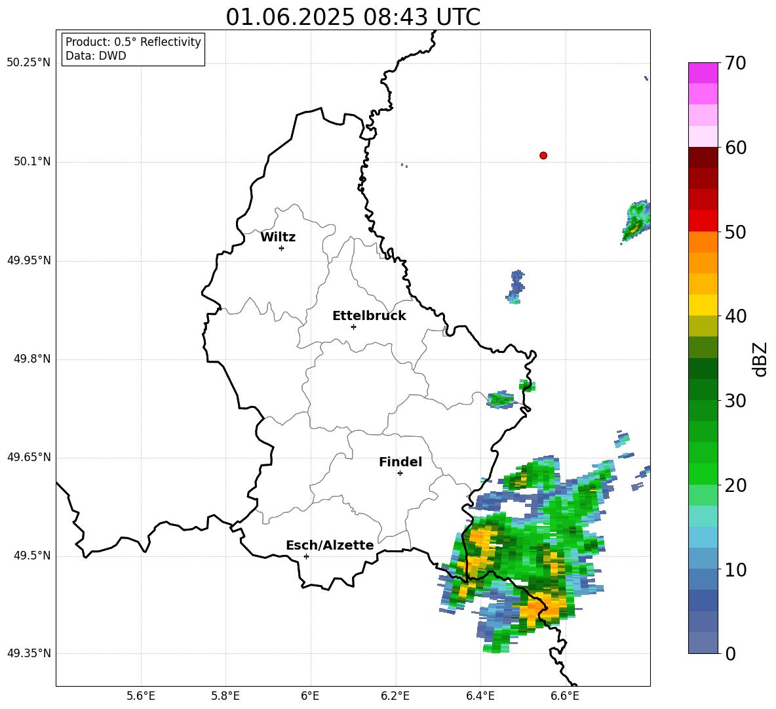Click the 6.6°E longitude label
Viewport: 776px width, 709px height.
pos(565,696)
